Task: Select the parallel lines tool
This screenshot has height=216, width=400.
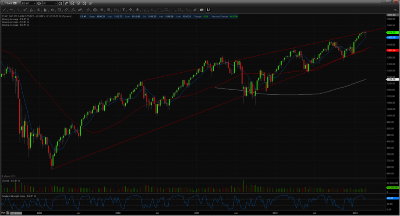Action: pyautogui.click(x=88, y=10)
